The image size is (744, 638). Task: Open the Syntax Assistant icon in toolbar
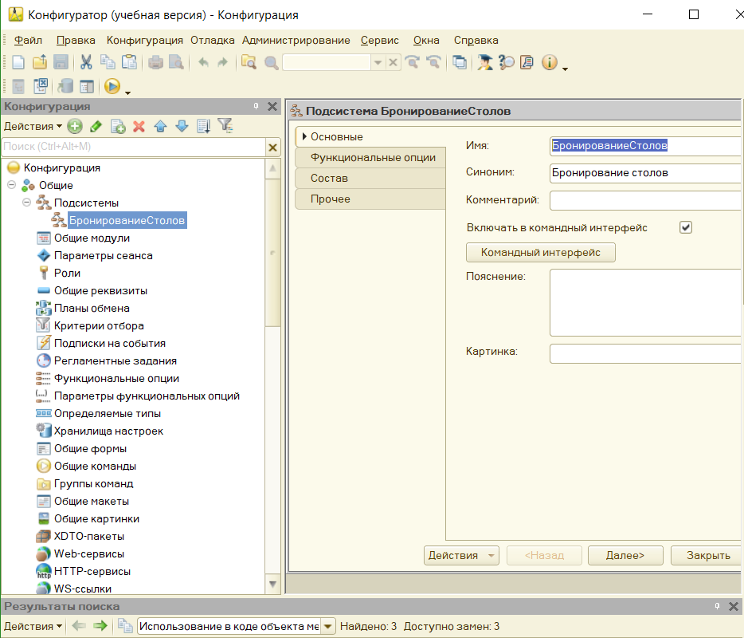[x=485, y=63]
